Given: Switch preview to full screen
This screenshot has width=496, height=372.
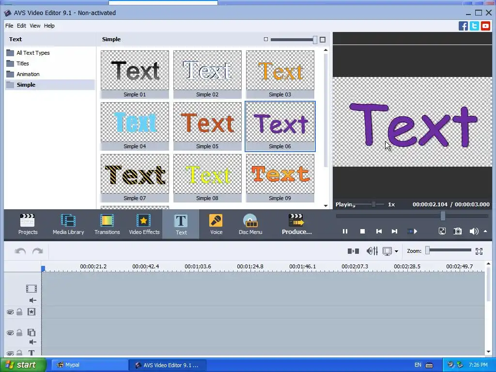Looking at the screenshot, I should [x=442, y=231].
